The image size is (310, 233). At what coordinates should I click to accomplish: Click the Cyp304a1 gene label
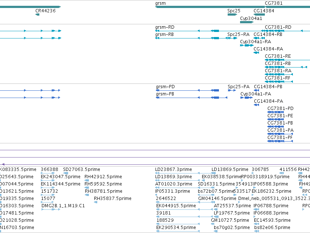(251, 19)
